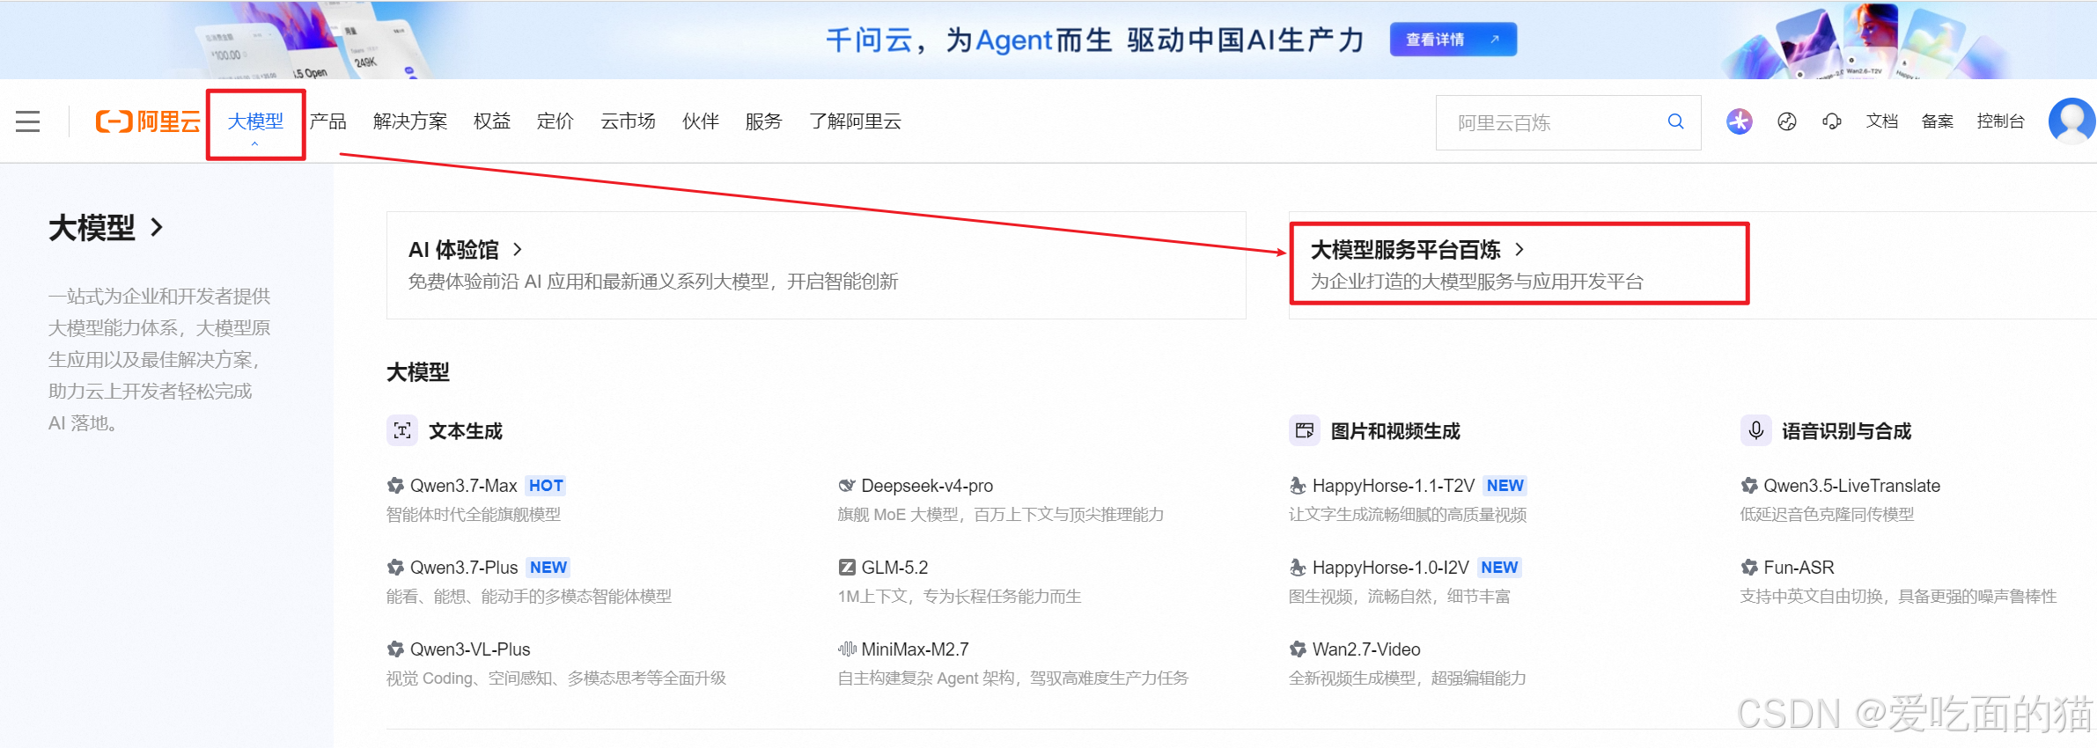The width and height of the screenshot is (2097, 748).
Task: Focus the 阿里云百炼 search field
Action: 1568,122
